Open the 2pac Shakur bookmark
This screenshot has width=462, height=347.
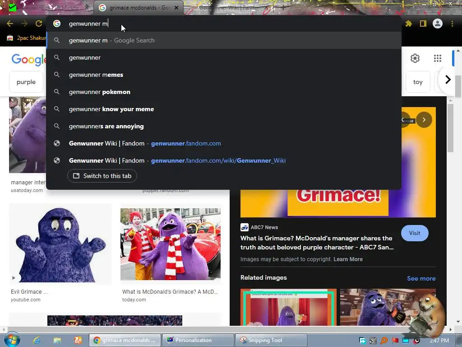pyautogui.click(x=27, y=38)
